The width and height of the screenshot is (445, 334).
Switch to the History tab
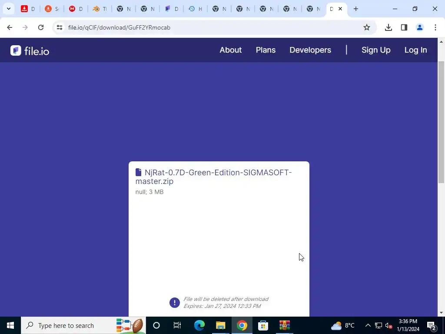[x=195, y=9]
